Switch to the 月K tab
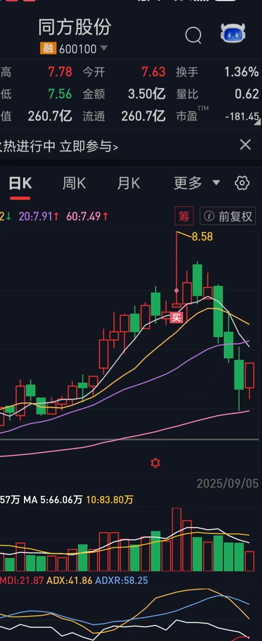The width and height of the screenshot is (262, 641). coord(128,184)
